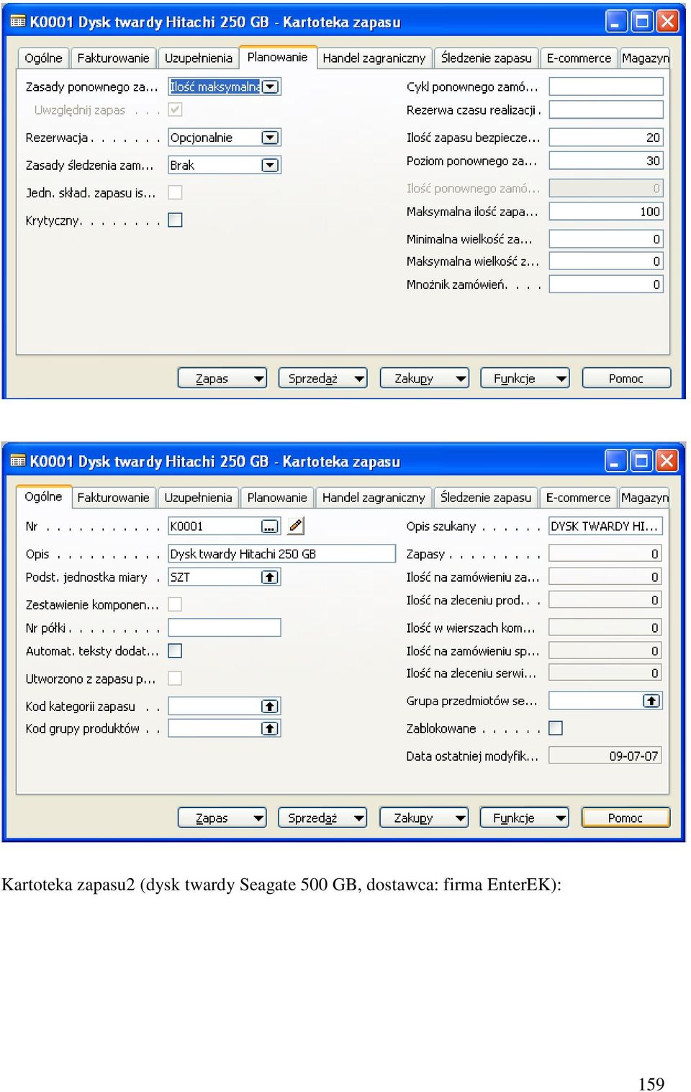Screen dimensions: 691x1092
Task: Toggle Uwzględnij zapas checkbox
Action: pyautogui.click(x=175, y=109)
